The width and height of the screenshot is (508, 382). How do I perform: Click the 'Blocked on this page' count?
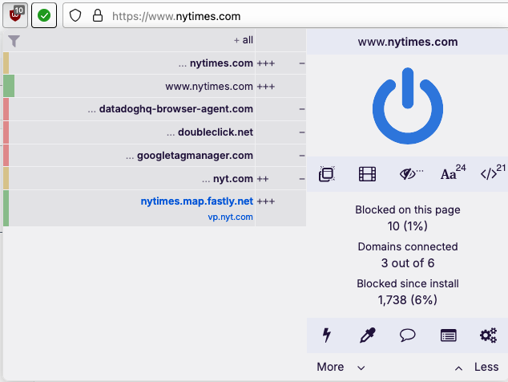pos(408,226)
